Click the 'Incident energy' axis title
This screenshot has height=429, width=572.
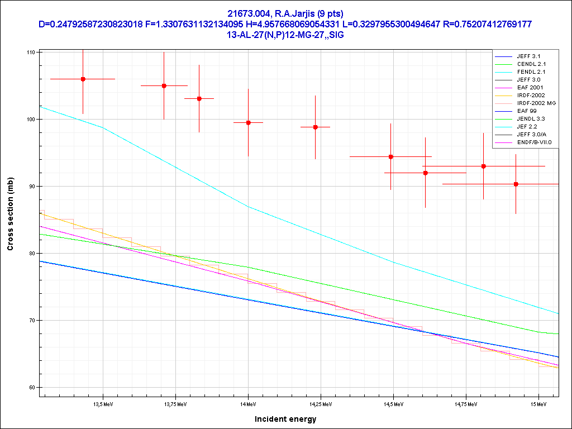click(285, 419)
